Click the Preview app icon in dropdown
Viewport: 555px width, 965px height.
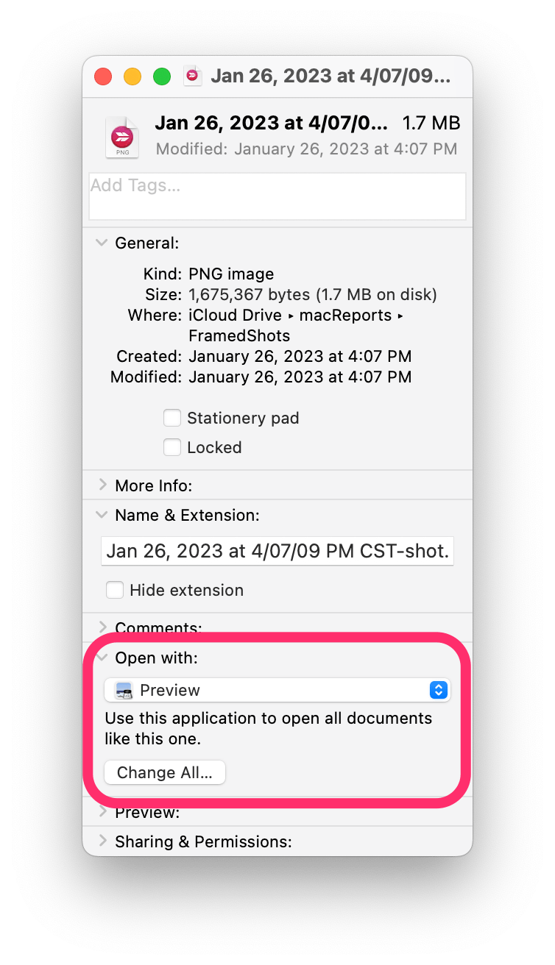coord(124,691)
